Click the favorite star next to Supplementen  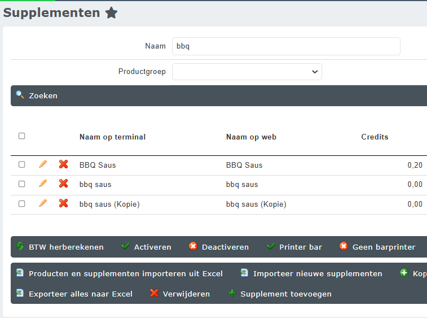coord(112,13)
